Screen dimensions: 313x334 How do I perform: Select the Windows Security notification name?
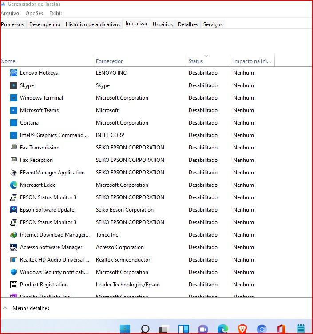[x=54, y=272]
